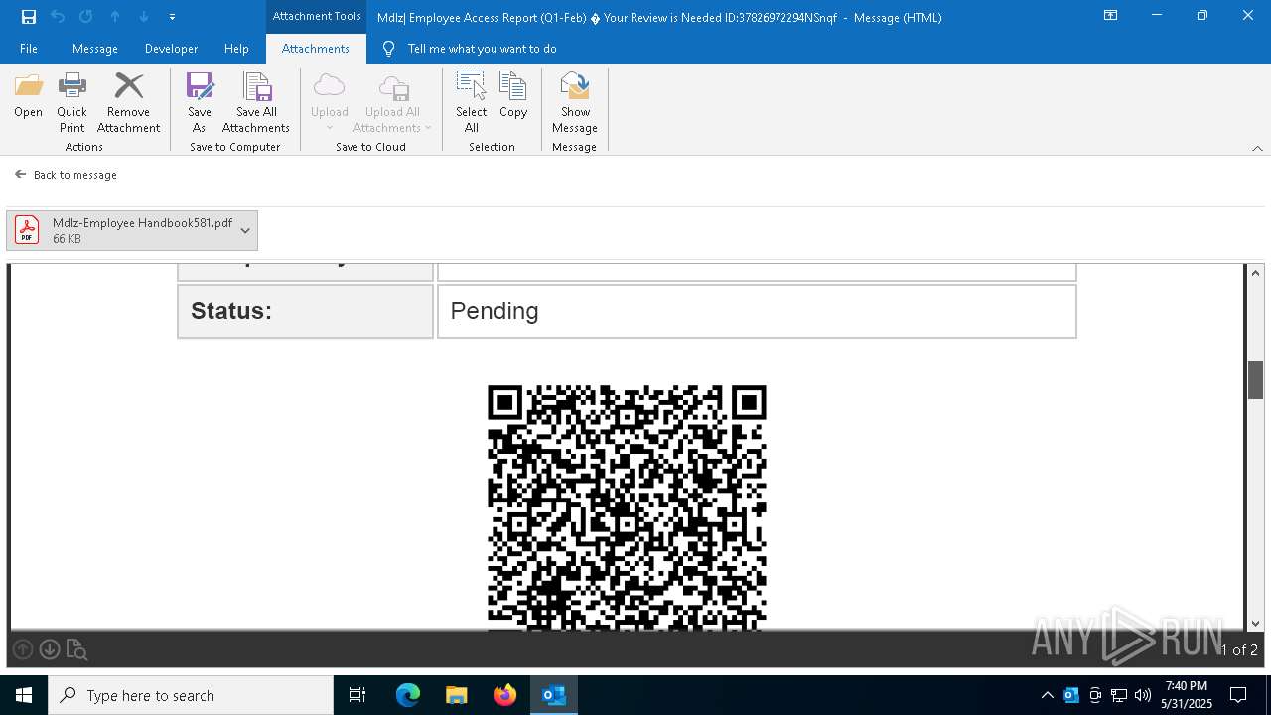Click the taskbar clock showing 7:40 PM
1271x715 pixels.
[x=1186, y=695]
